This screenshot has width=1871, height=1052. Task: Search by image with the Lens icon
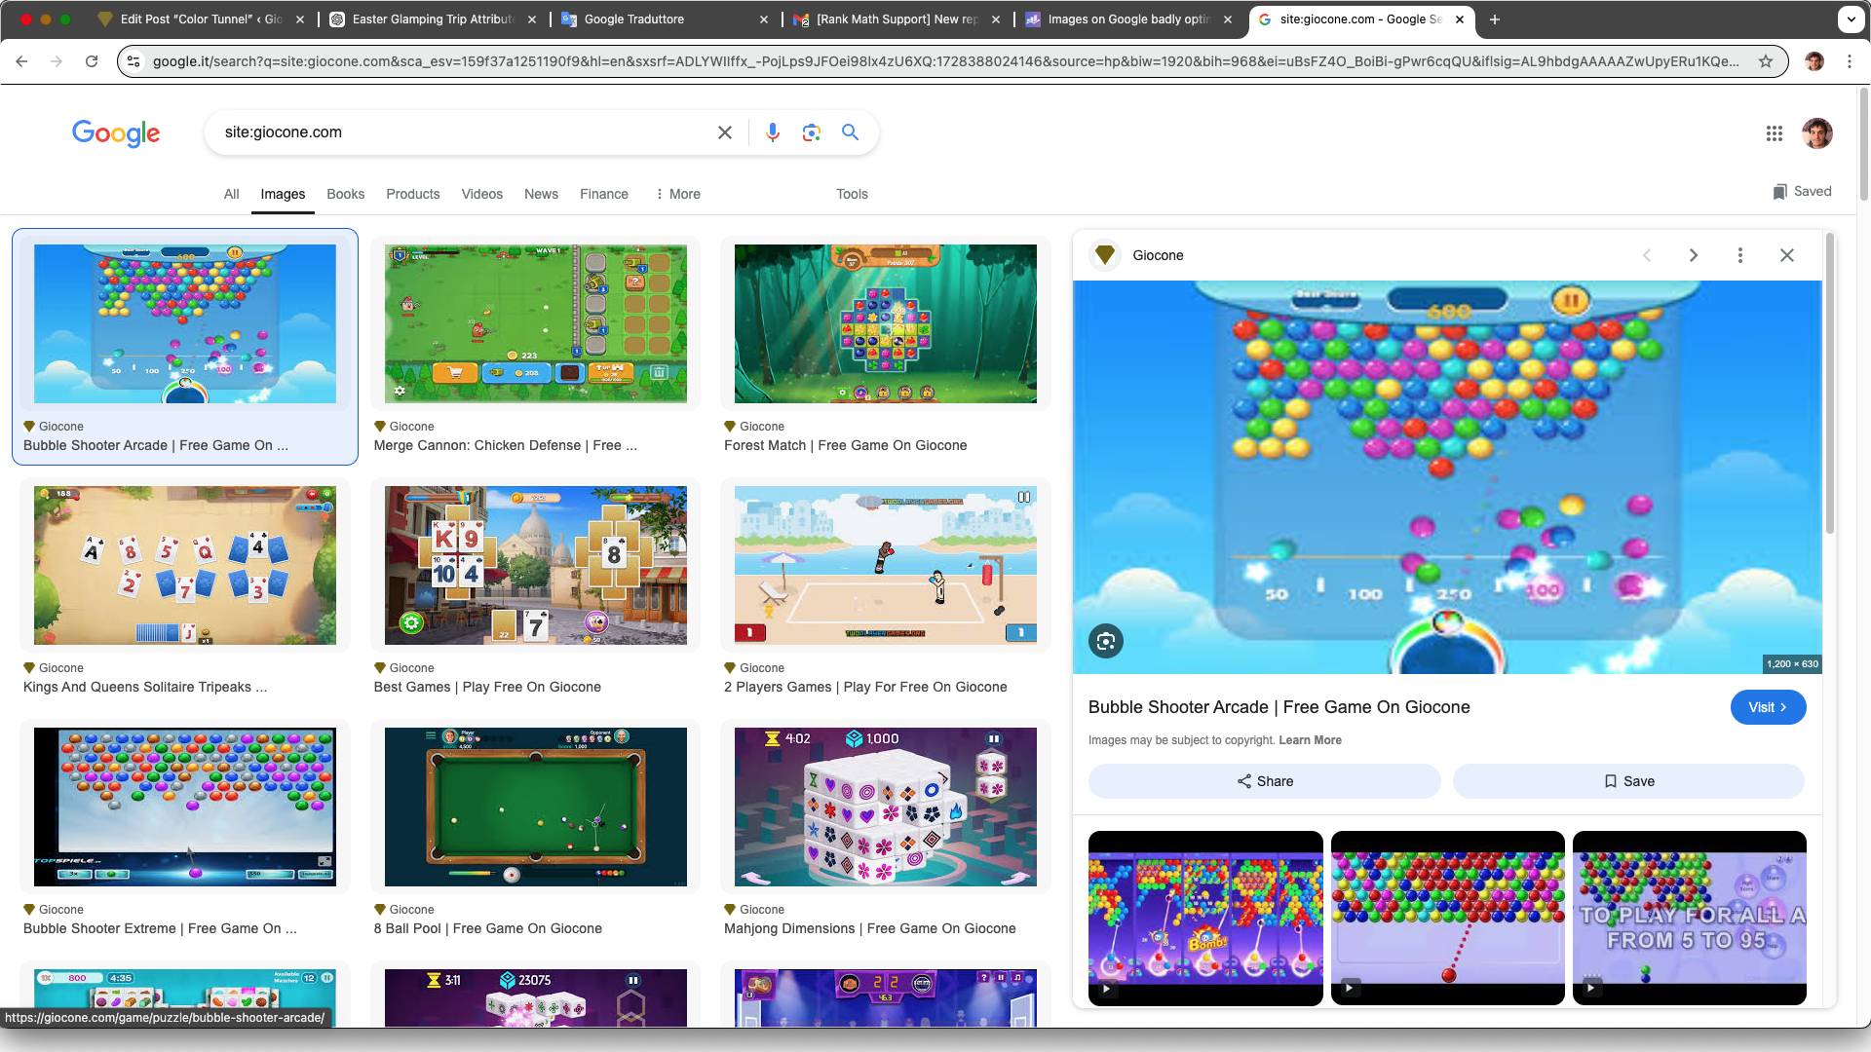click(x=811, y=132)
